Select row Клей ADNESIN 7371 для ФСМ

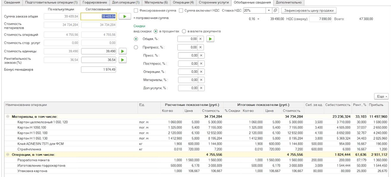pyautogui.click(x=195, y=144)
